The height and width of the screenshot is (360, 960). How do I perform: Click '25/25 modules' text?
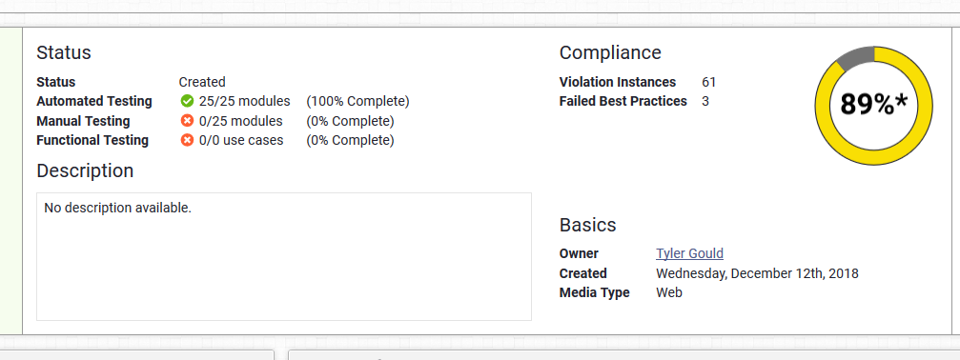click(x=245, y=101)
